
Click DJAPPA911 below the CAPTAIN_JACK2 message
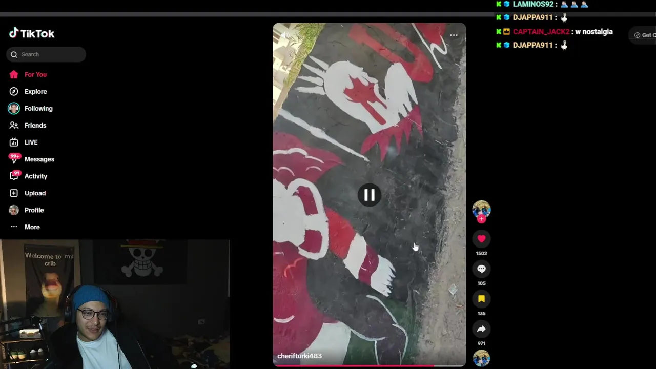coord(533,45)
